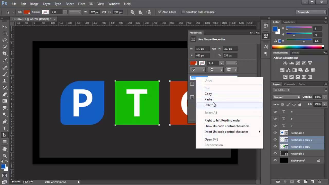Select the Eraser tool
The height and width of the screenshot is (185, 329).
(5, 94)
